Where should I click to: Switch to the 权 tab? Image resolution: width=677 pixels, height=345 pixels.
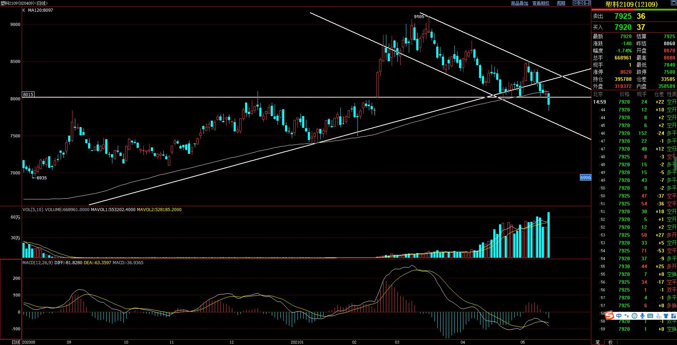(610, 342)
